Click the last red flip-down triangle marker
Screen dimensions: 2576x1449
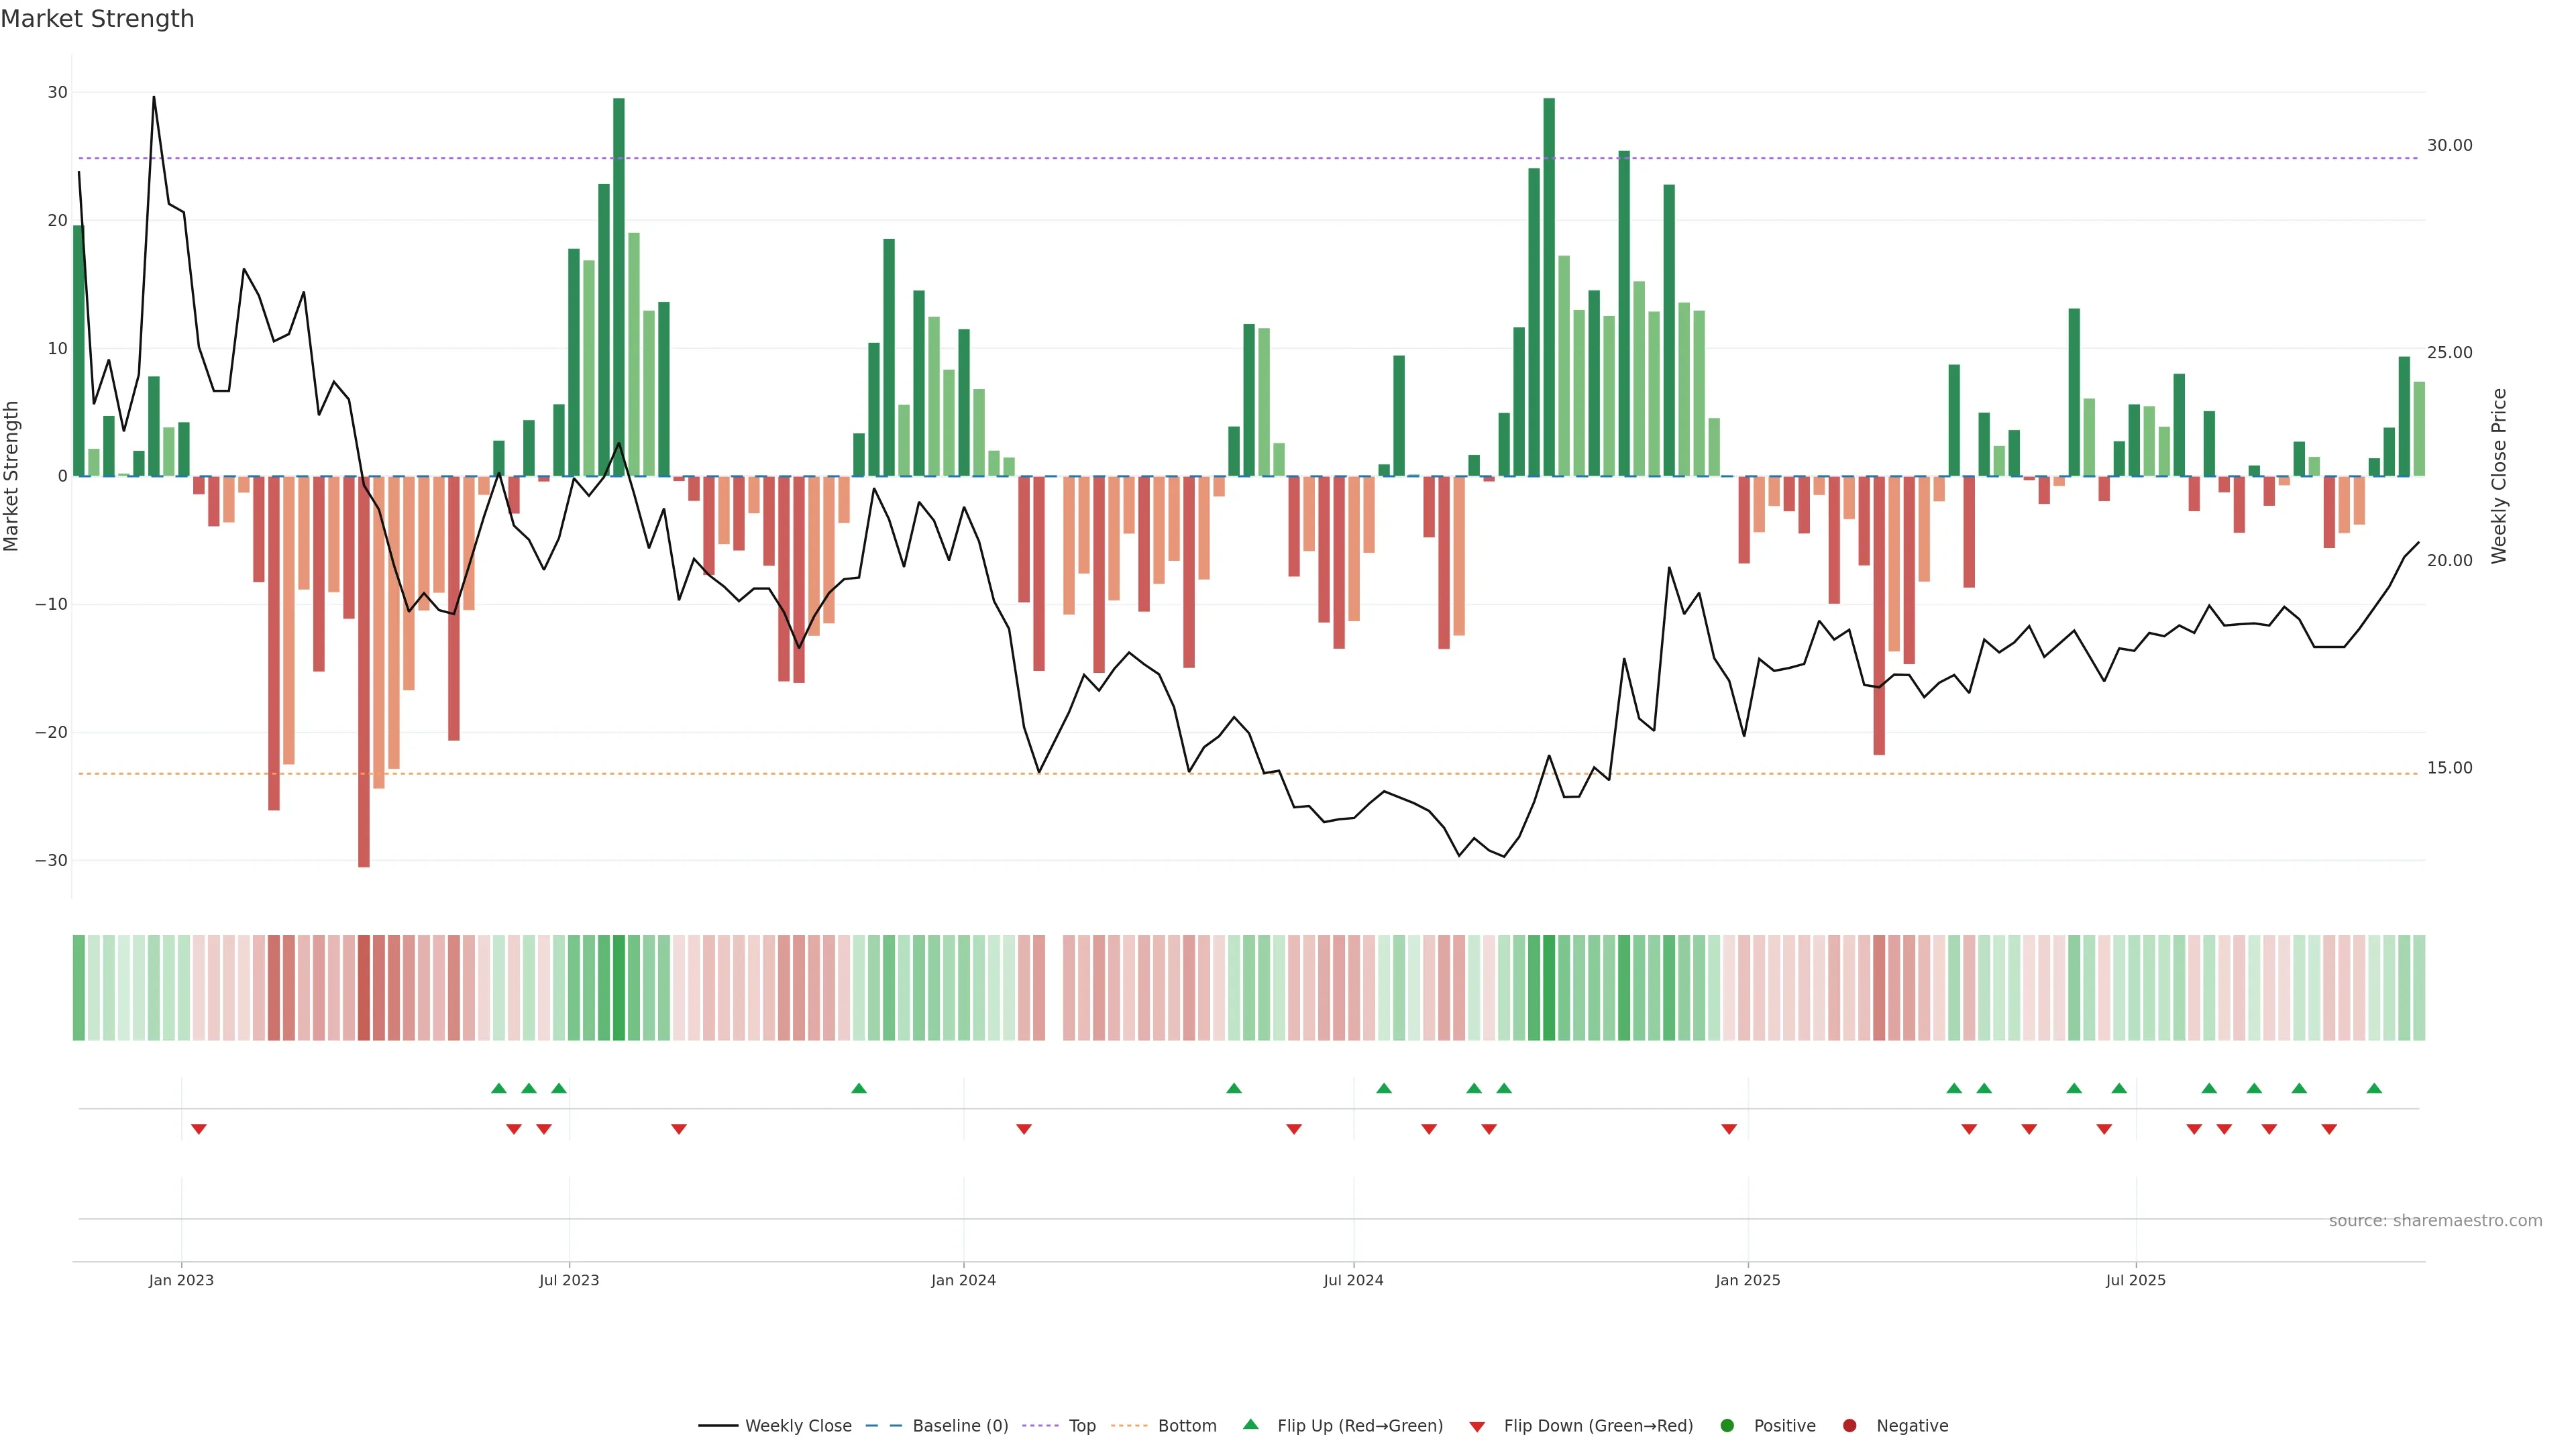(x=2329, y=1129)
